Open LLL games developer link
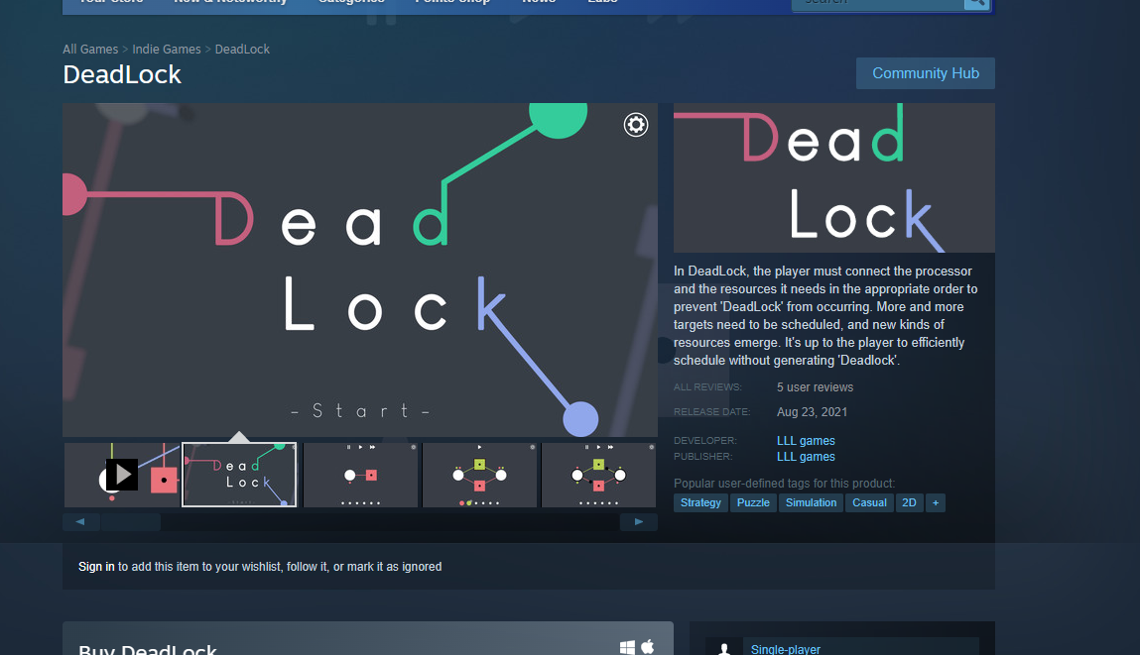 806,441
